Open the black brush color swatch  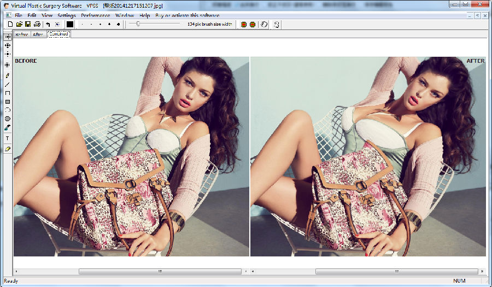(x=69, y=24)
